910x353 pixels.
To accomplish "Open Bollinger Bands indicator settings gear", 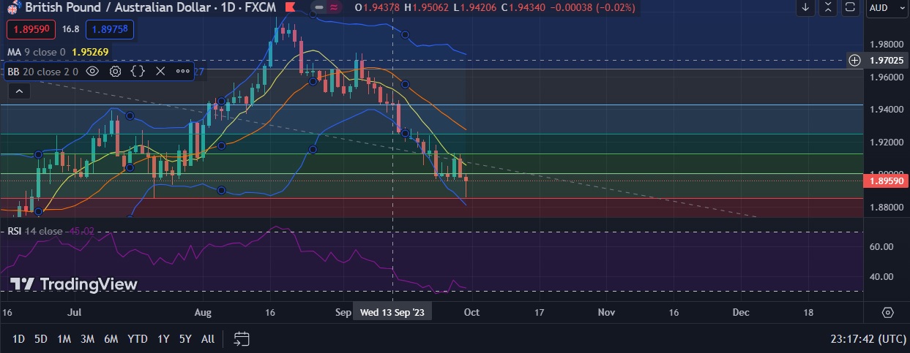I will tap(115, 72).
